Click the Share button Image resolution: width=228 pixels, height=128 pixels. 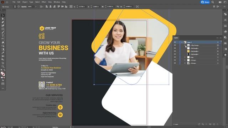(x=205, y=2)
